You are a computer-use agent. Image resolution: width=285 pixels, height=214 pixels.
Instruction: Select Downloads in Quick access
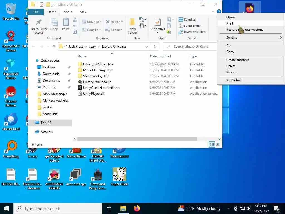[51, 74]
